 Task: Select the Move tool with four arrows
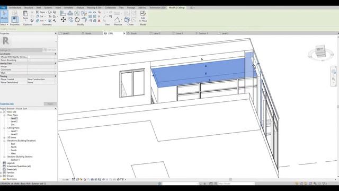point(63,20)
